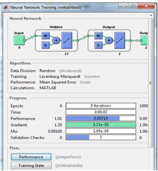
Task: Click the green Output block at right edge
Action: pyautogui.click(x=144, y=40)
